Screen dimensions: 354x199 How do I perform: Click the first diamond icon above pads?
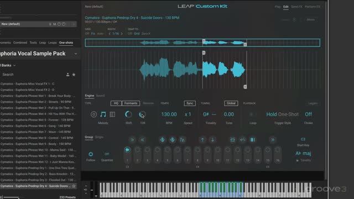coord(162,140)
